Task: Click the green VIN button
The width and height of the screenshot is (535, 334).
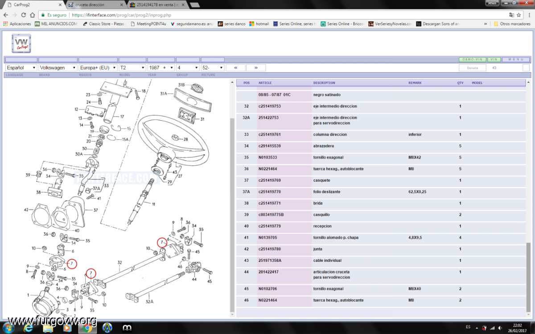Action: 494,60
